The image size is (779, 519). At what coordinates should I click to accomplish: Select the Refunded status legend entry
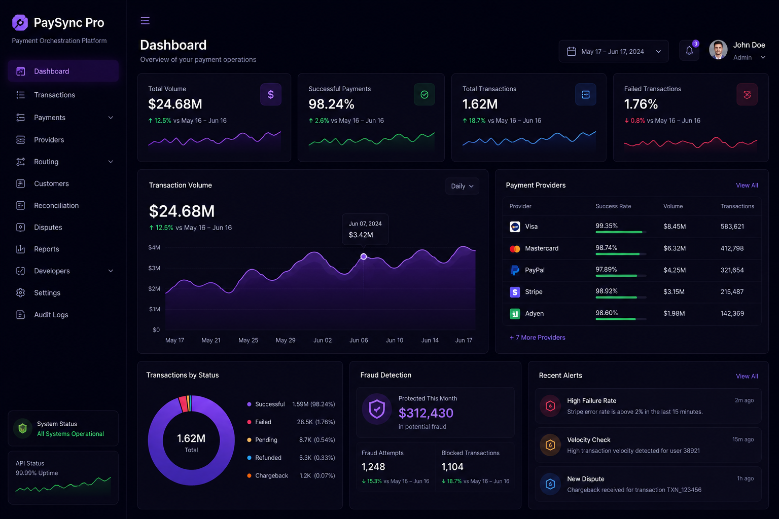point(291,458)
